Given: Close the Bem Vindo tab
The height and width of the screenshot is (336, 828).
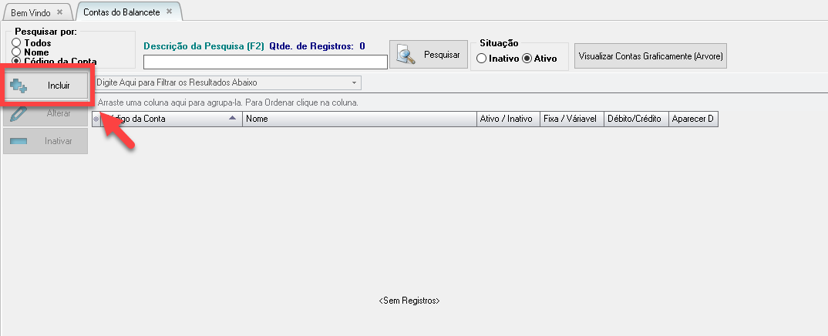Looking at the screenshot, I should click(60, 13).
